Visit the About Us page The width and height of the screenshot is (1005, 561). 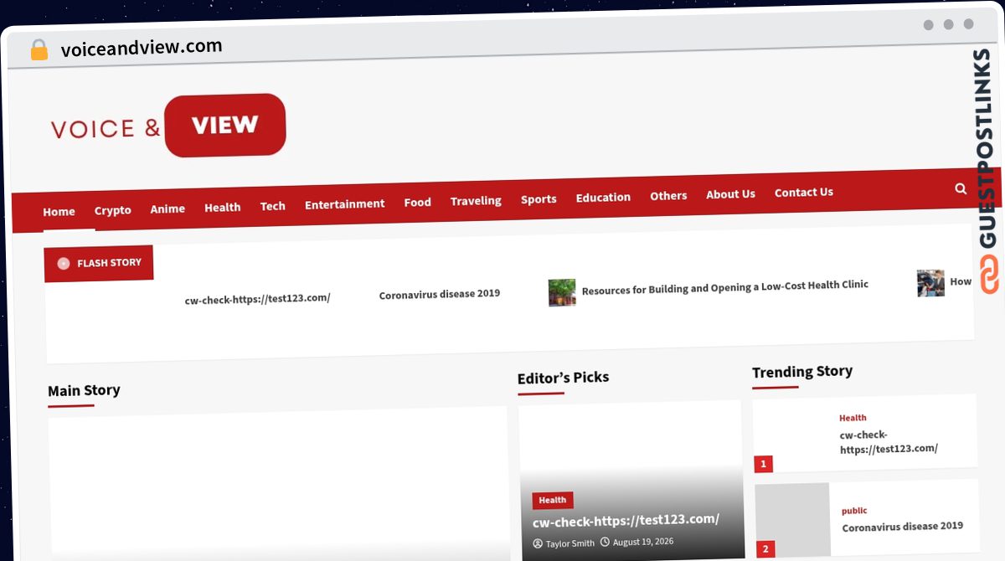[x=730, y=194]
